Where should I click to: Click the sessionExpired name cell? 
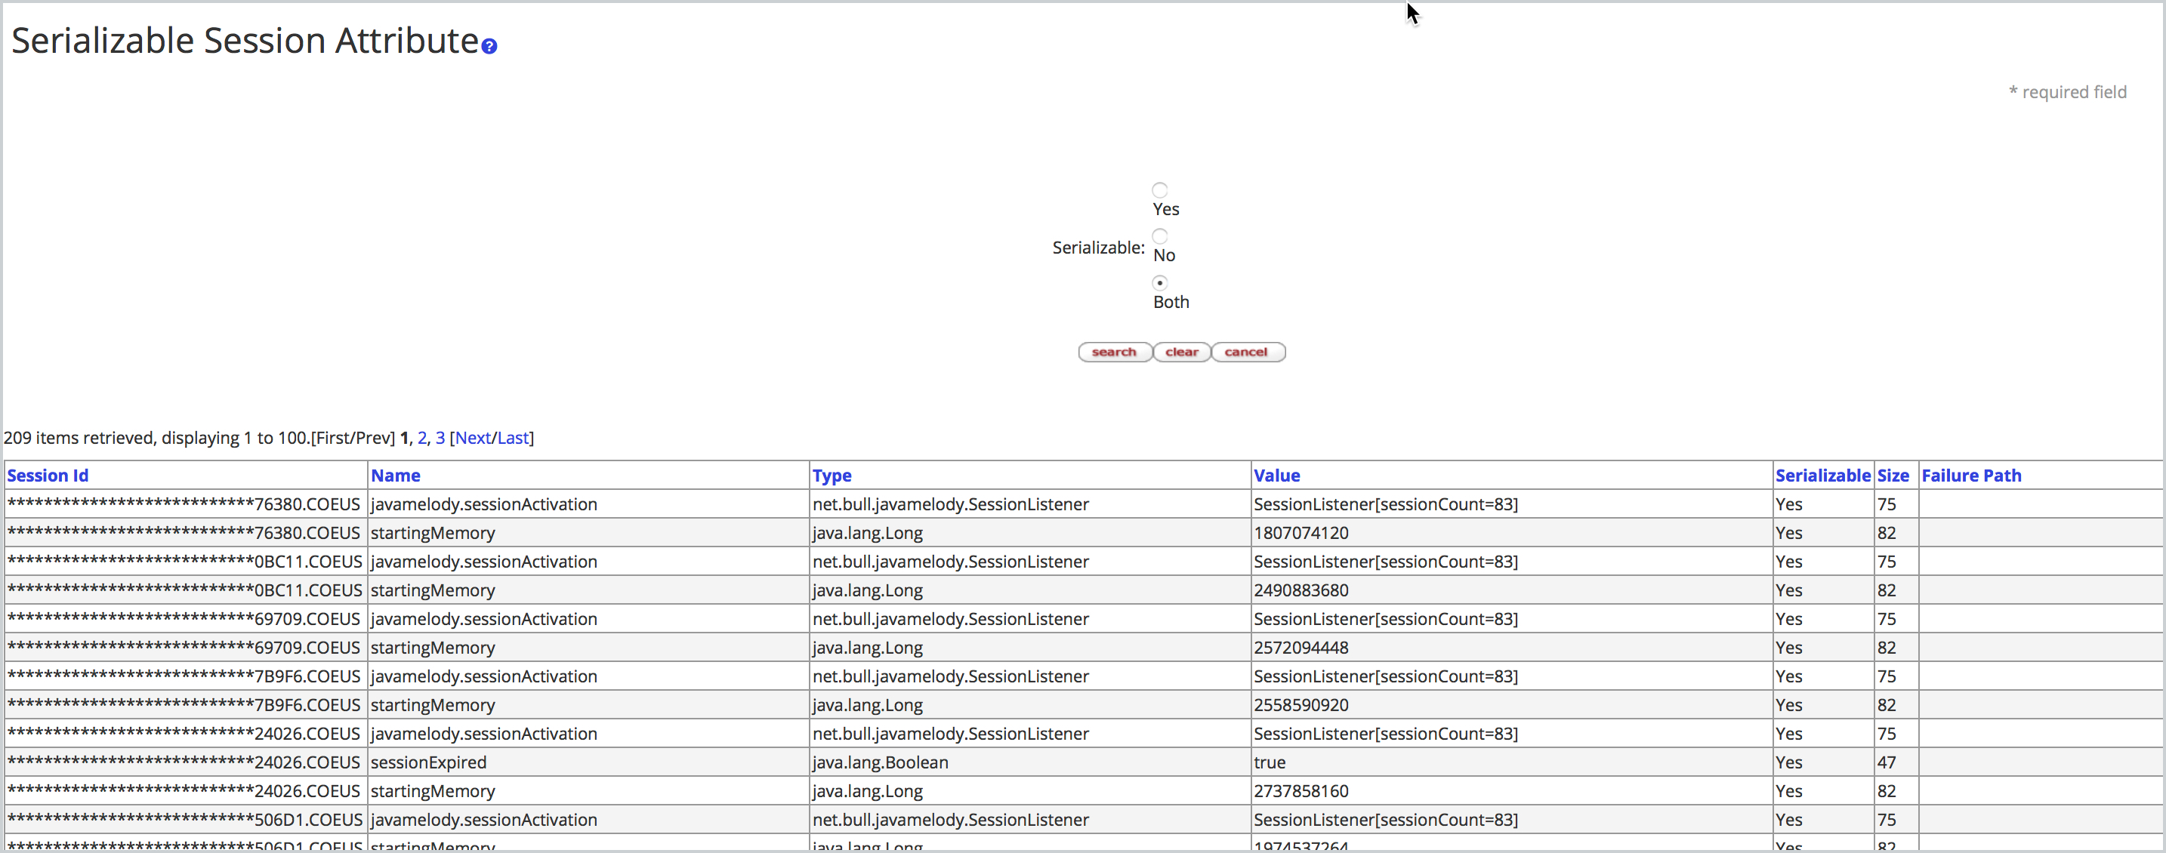coord(428,762)
